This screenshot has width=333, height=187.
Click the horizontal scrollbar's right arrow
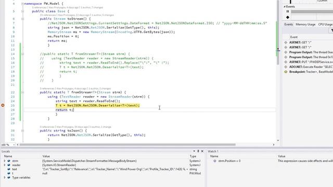click(274, 144)
